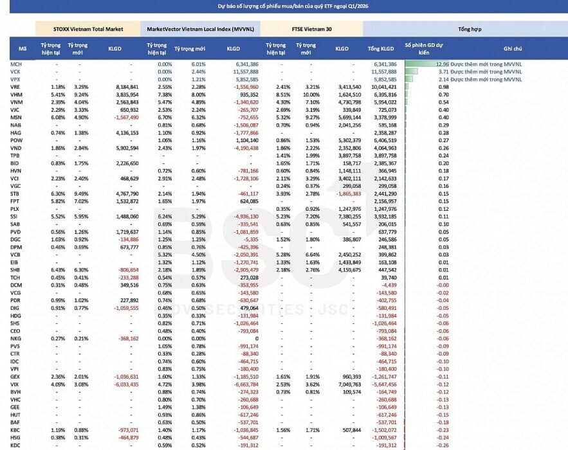Viewport: 568px width, 450px height.
Task: Select the VHM ticker cell
Action: click(x=16, y=94)
